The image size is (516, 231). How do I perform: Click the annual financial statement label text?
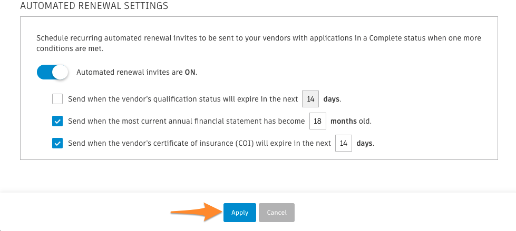tap(186, 121)
